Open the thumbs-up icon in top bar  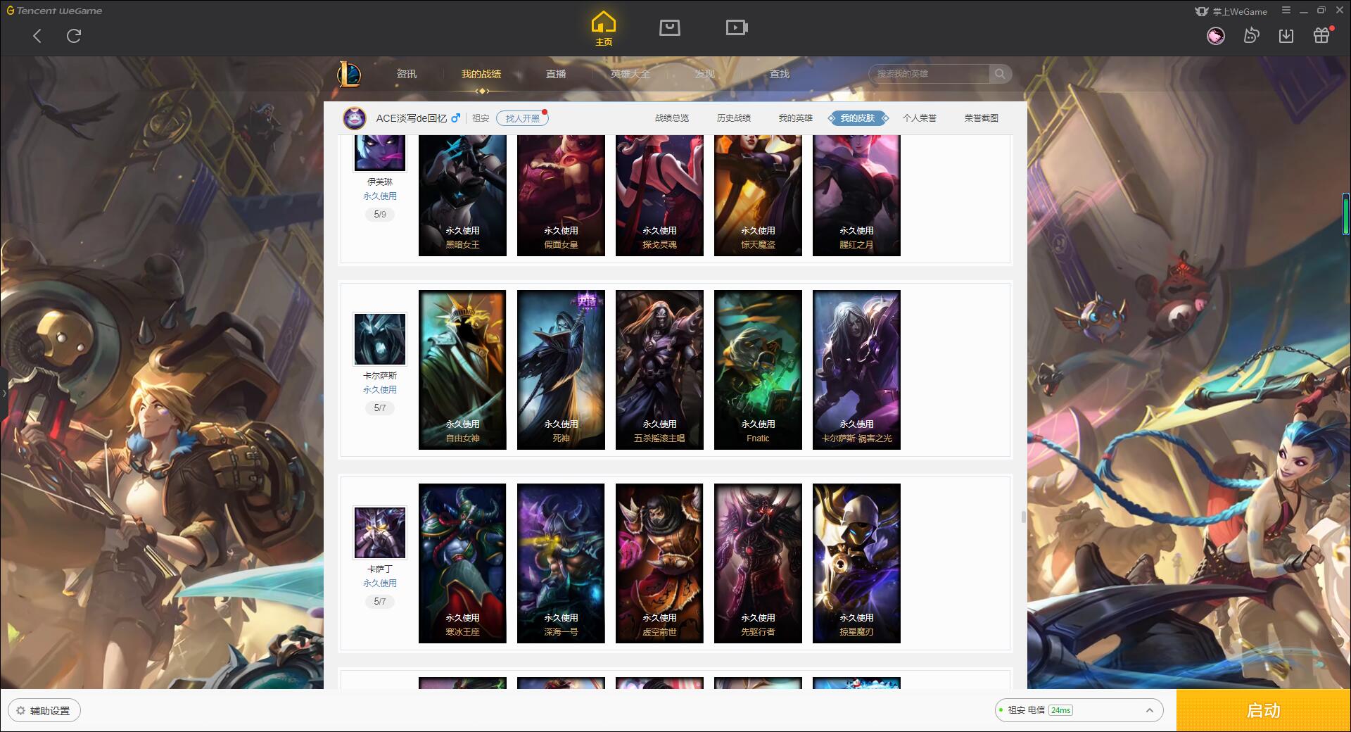[x=1251, y=36]
